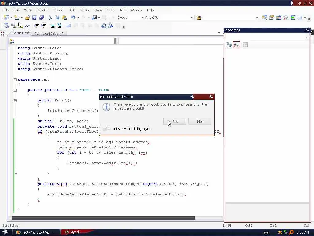This screenshot has height=236, width=314.
Task: Save the file with the floppy disk icon
Action: point(34,18)
